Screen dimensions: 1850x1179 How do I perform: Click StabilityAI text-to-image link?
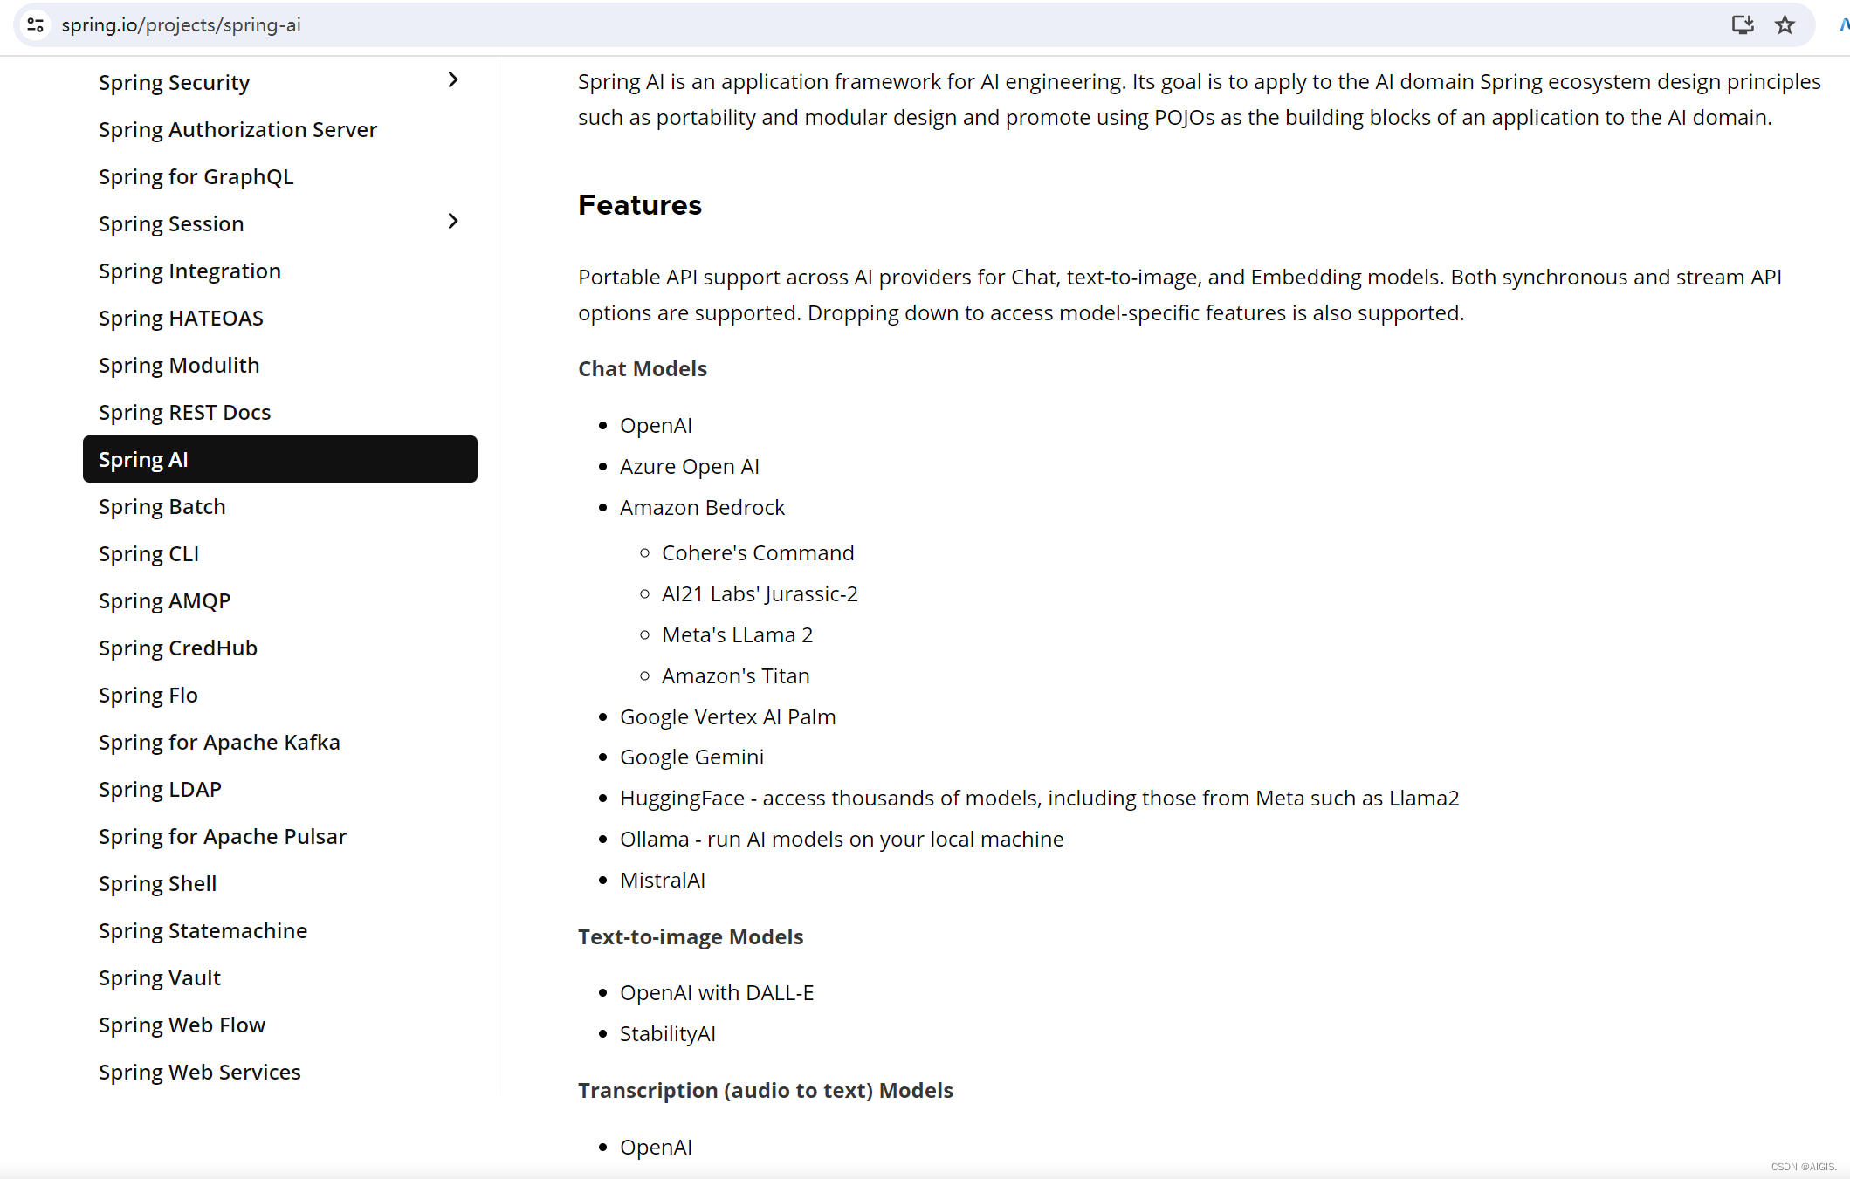click(668, 1033)
